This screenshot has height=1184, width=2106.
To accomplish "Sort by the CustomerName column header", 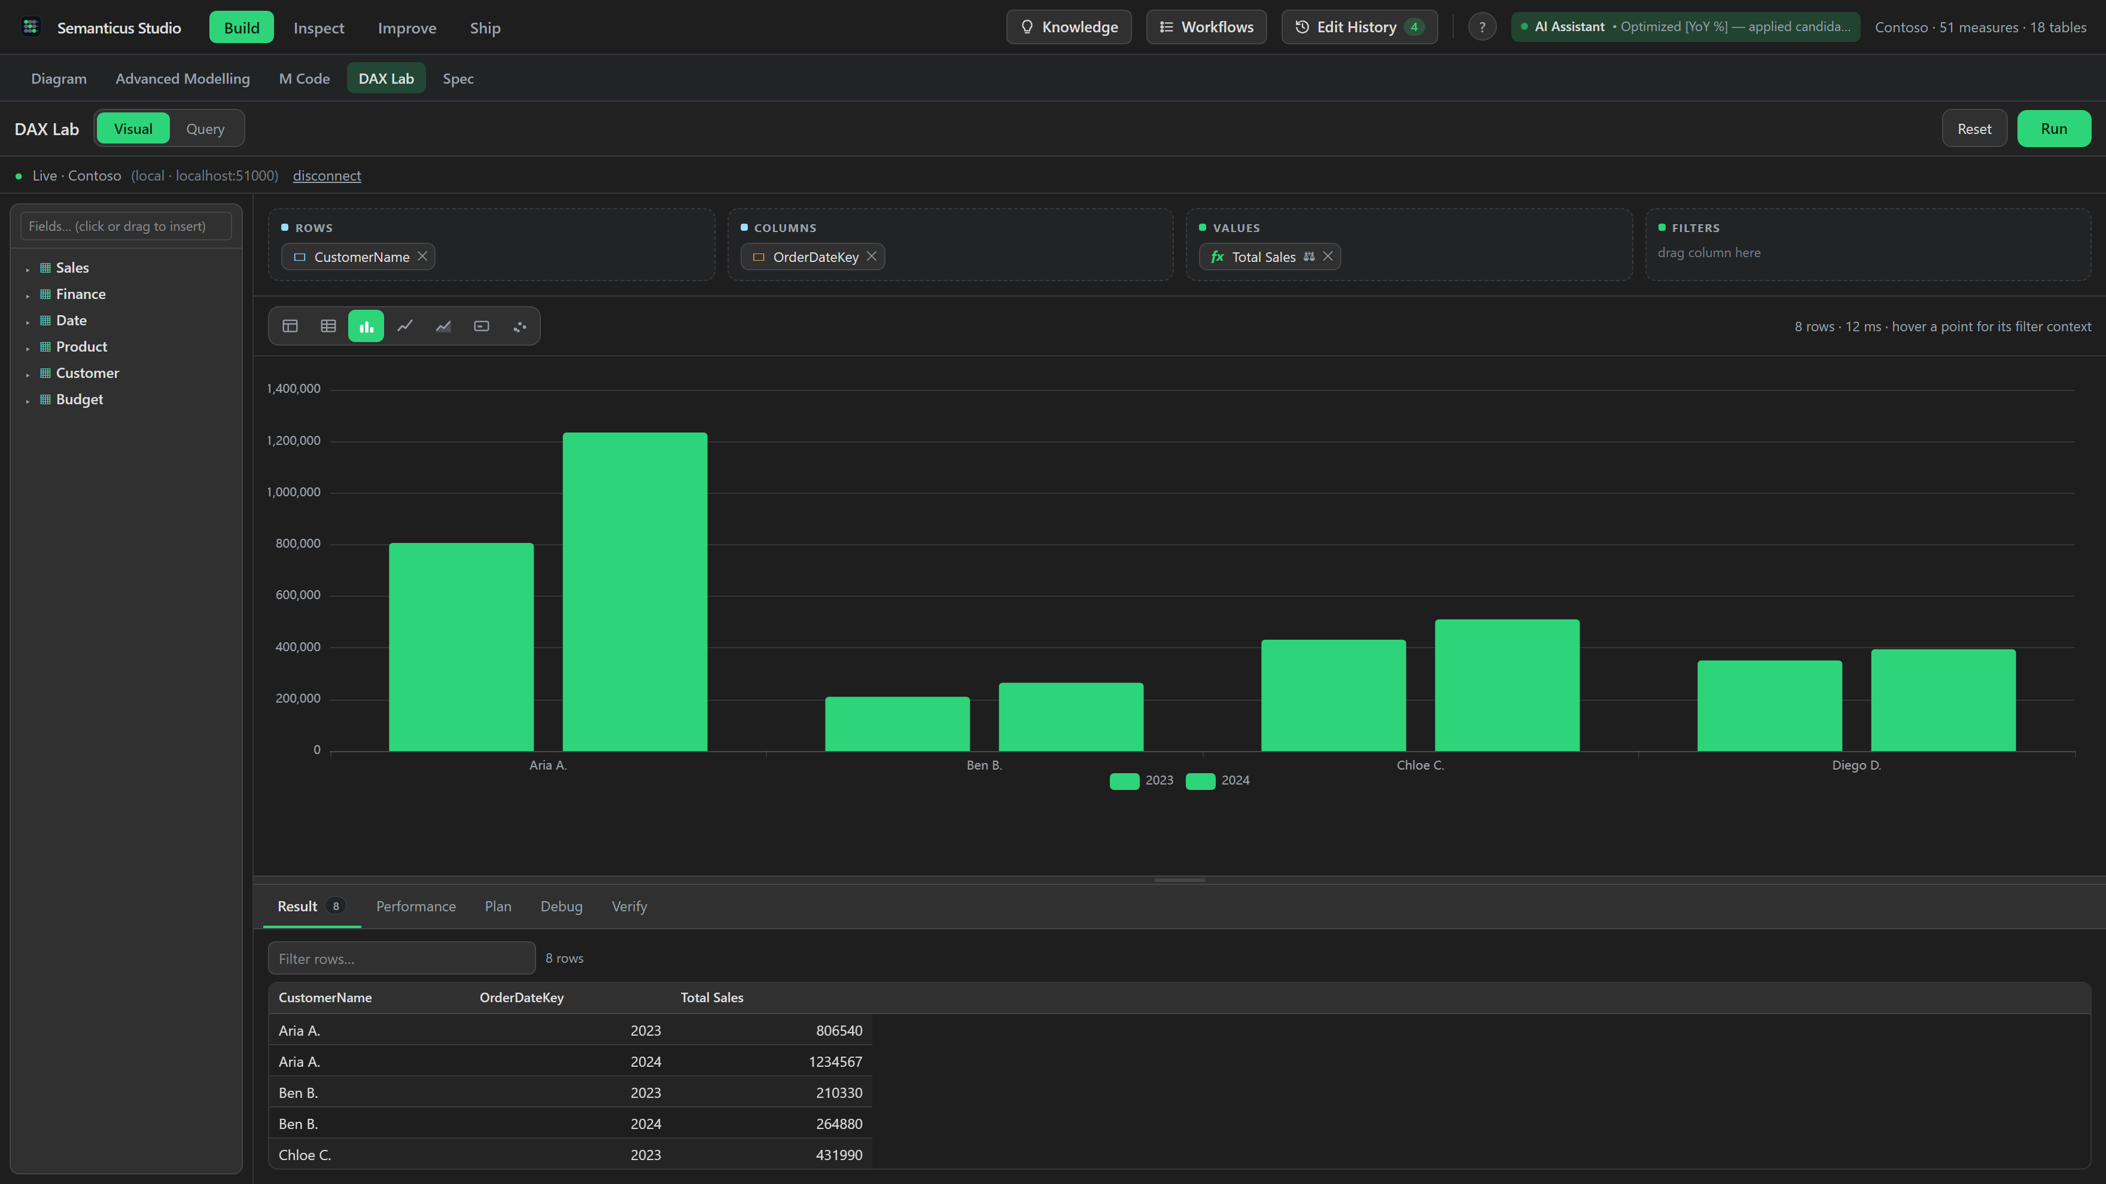I will tap(324, 997).
